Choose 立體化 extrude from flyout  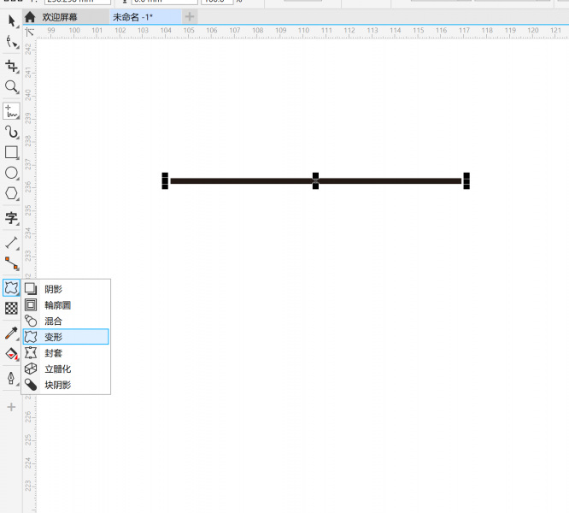pos(66,369)
